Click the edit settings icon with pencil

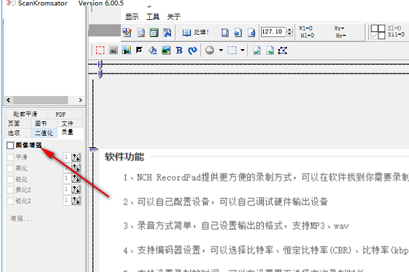click(127, 32)
